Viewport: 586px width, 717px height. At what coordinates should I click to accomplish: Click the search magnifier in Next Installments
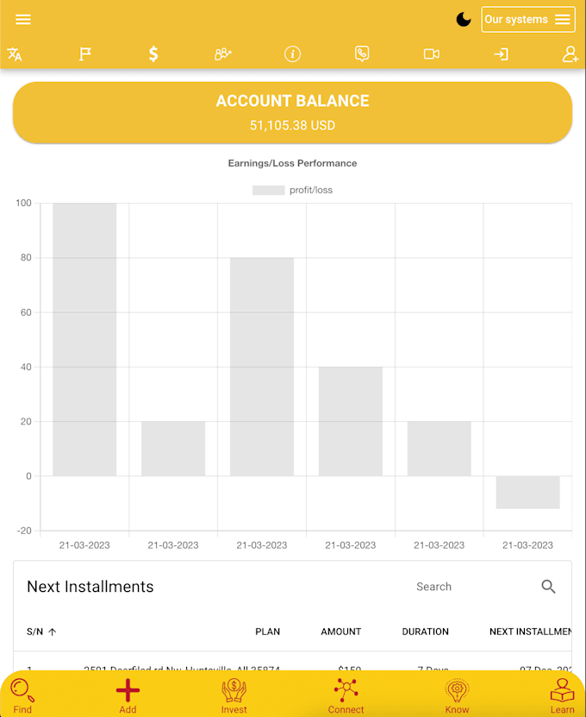point(549,587)
